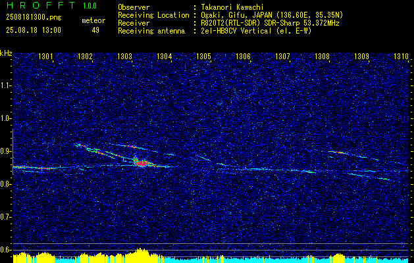Click the 0.8 kHz axis label
This screenshot has width=414, height=263.
pos(5,184)
